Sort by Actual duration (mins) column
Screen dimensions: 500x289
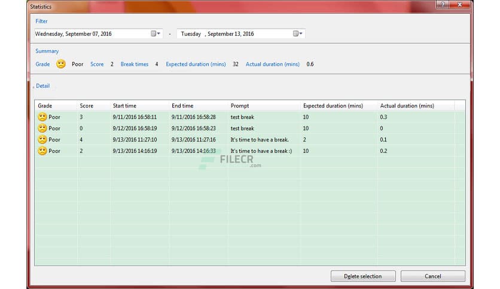407,106
